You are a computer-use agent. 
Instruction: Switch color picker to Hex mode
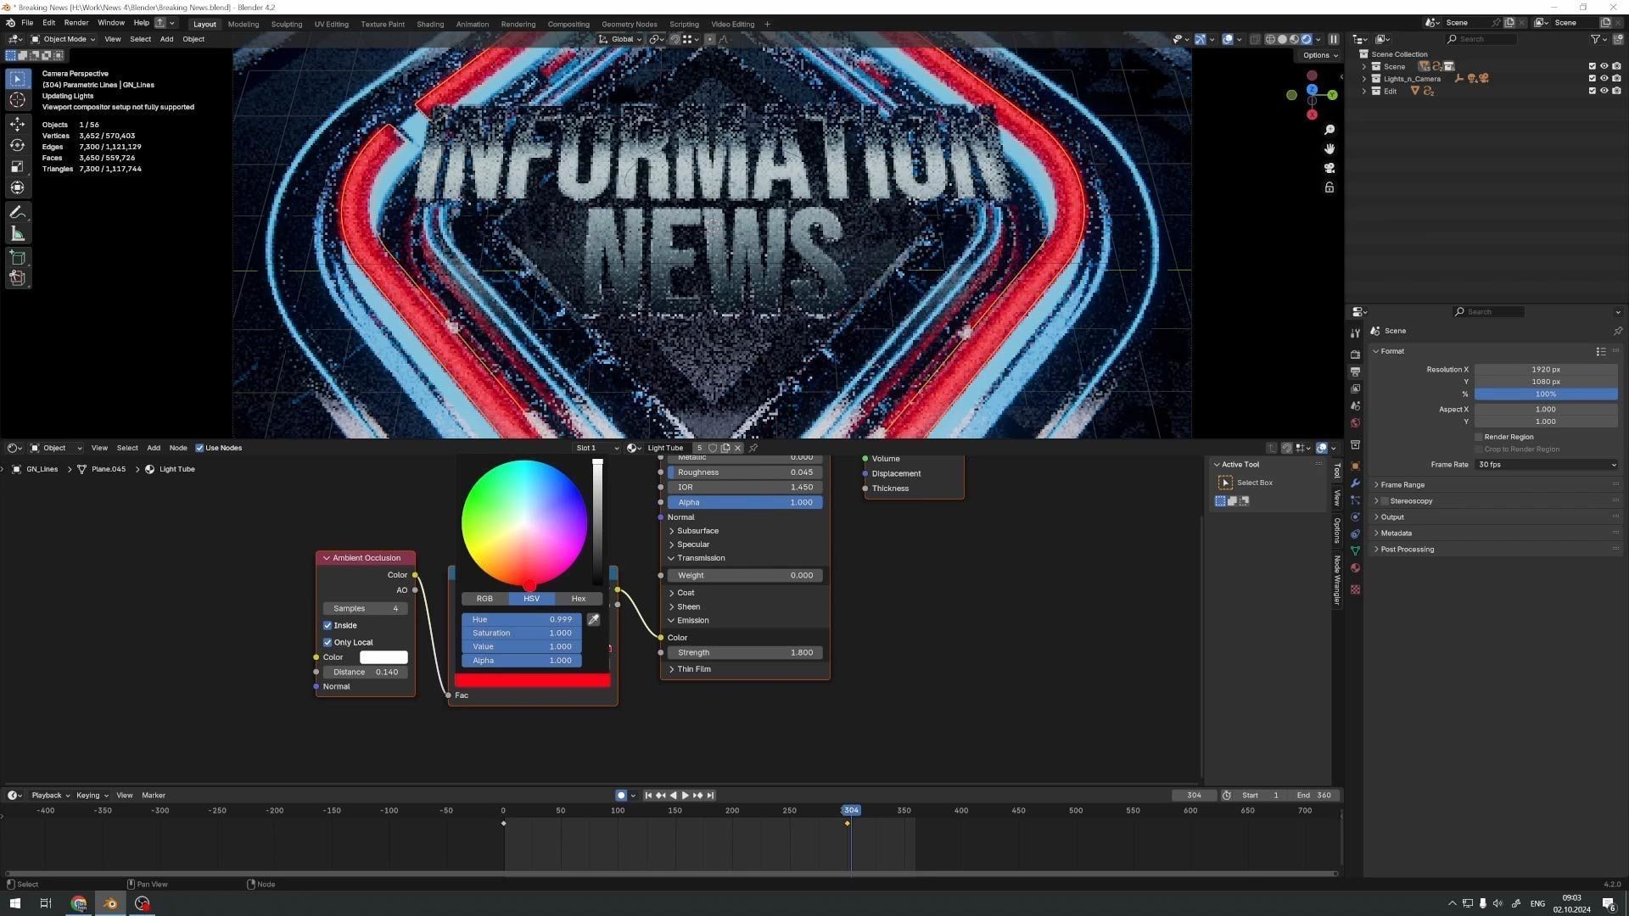[579, 599]
